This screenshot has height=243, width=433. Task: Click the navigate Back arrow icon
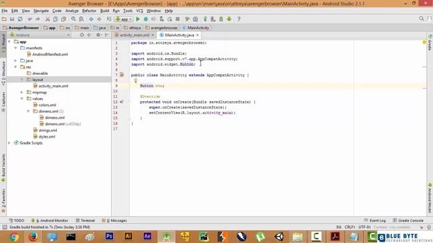click(x=91, y=19)
